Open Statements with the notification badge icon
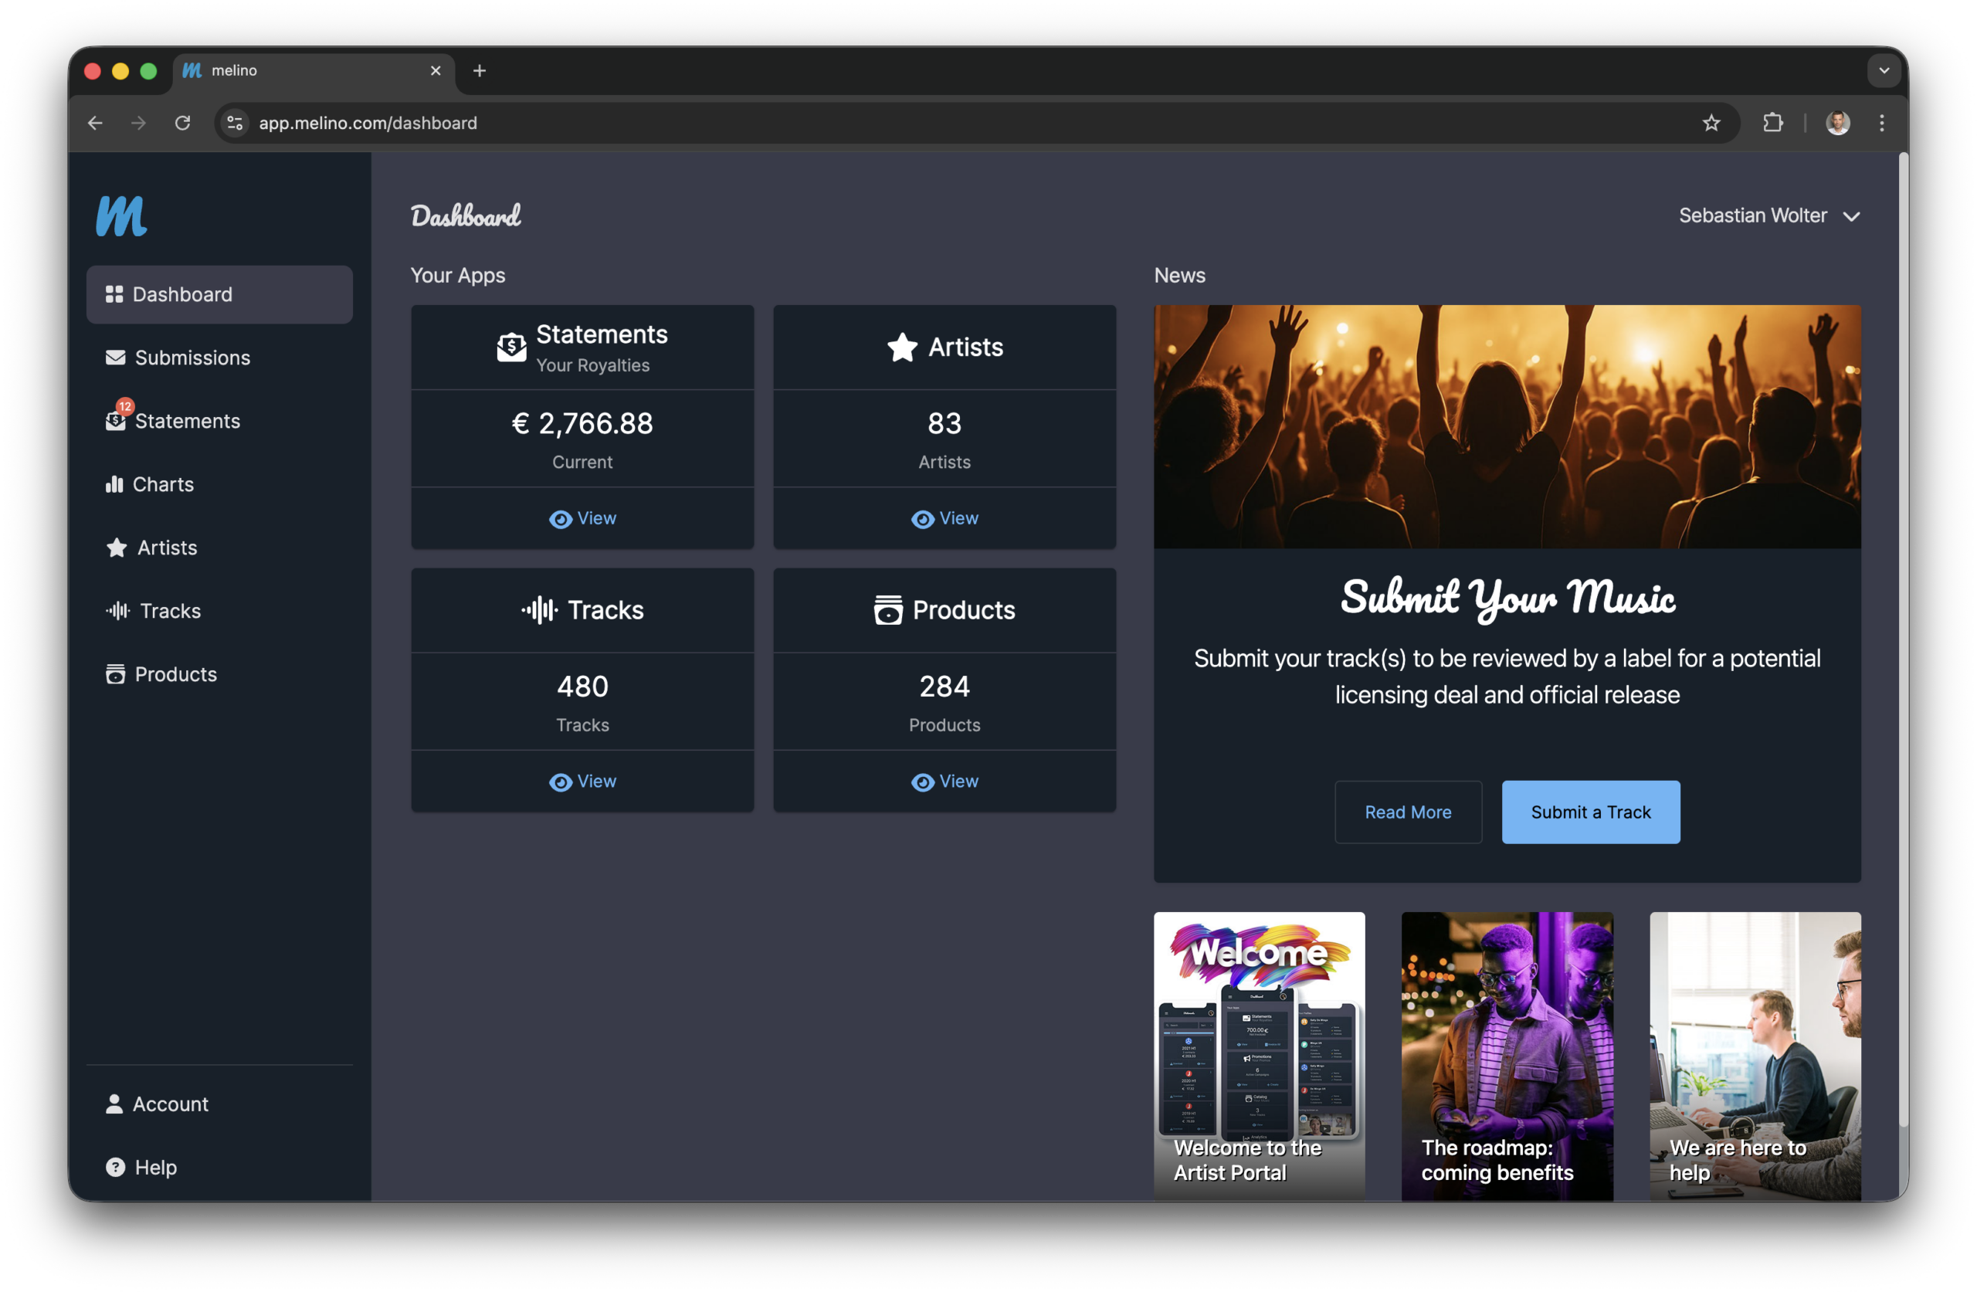 117,419
